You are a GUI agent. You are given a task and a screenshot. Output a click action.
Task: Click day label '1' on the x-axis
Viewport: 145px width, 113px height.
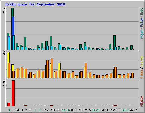(9, 110)
